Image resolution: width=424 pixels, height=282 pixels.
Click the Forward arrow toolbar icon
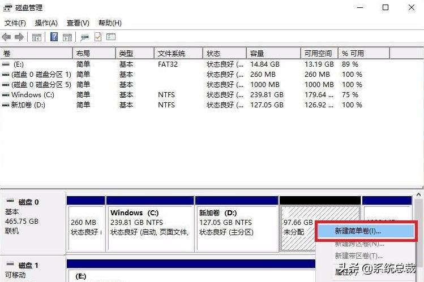(19, 37)
